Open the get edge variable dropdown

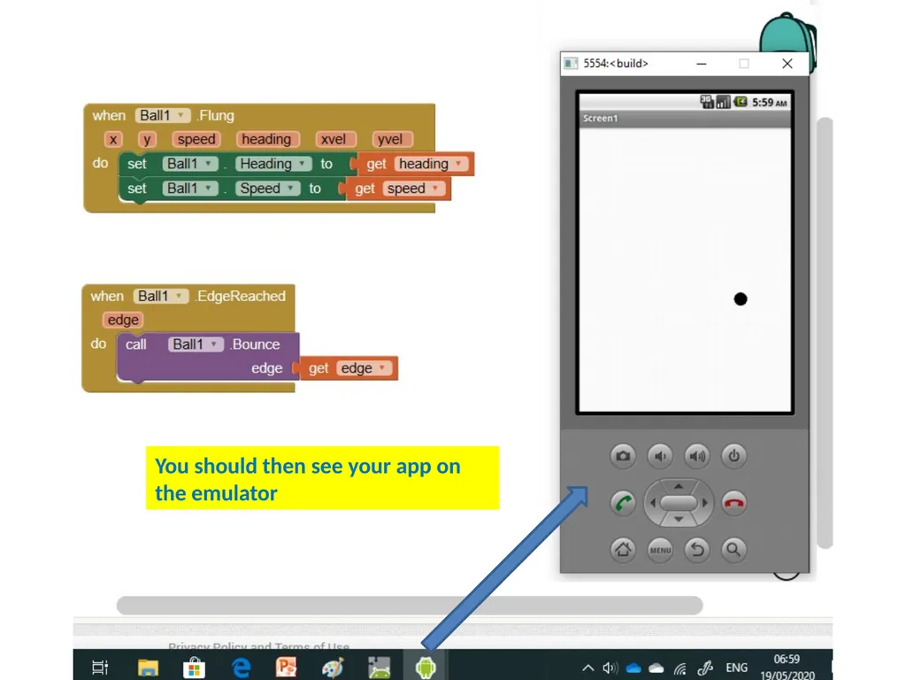(364, 368)
